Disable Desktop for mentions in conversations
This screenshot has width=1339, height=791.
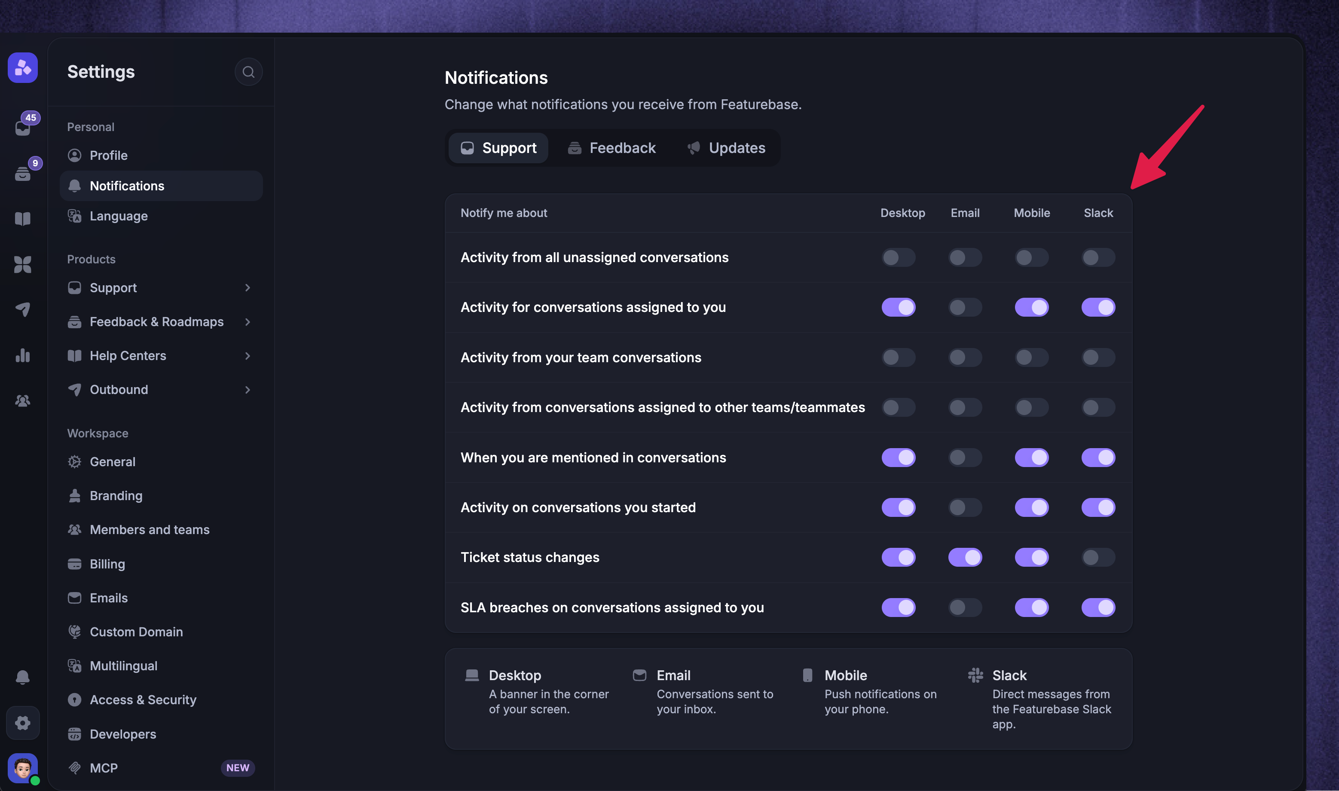(x=898, y=457)
